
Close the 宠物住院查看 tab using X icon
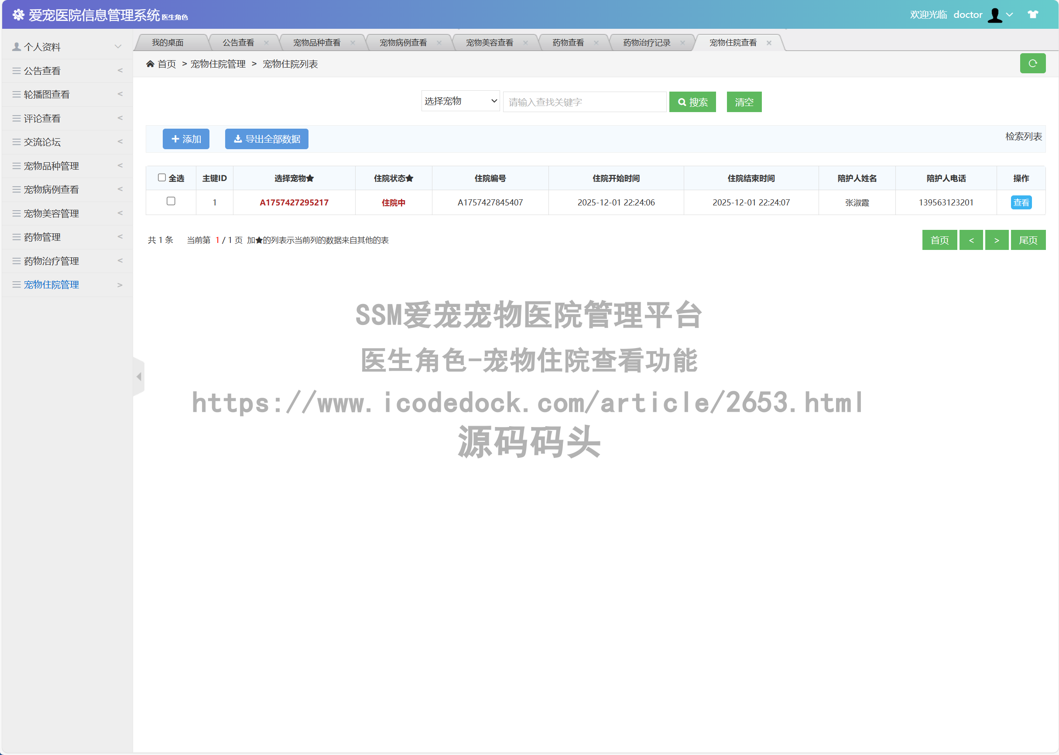(769, 43)
